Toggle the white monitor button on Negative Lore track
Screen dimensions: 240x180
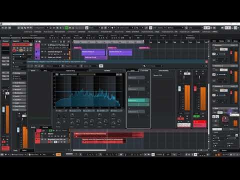(55, 142)
